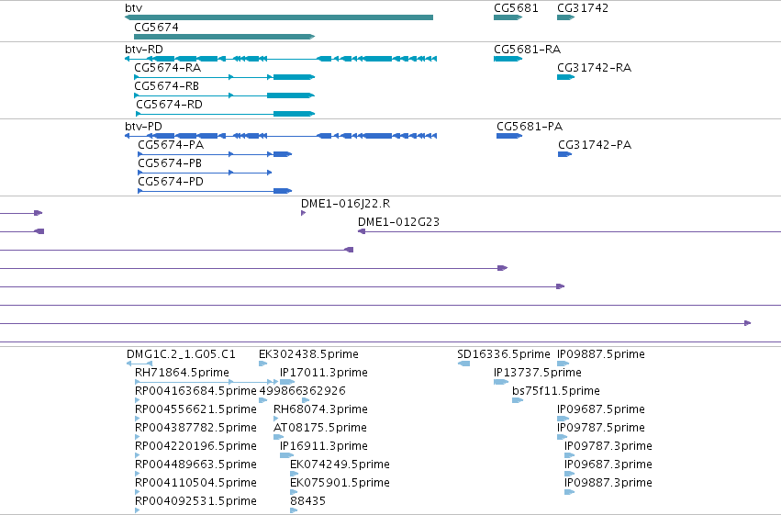The width and height of the screenshot is (781, 515).
Task: Click the CG31742 gene feature
Action: coord(566,17)
